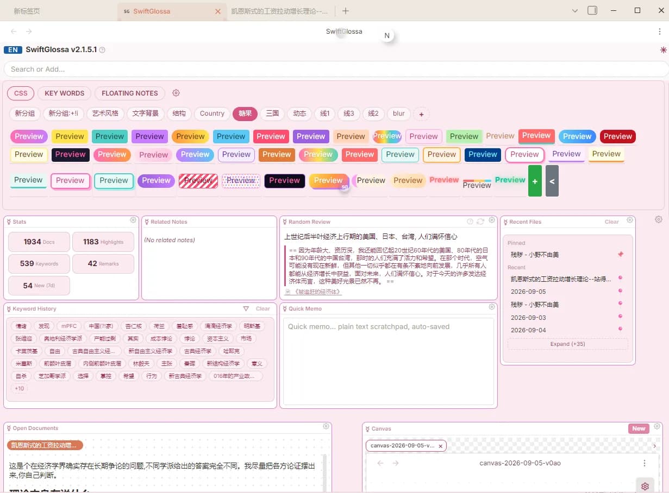Open the Recent Files settings gear
This screenshot has width=669, height=493.
[630, 220]
